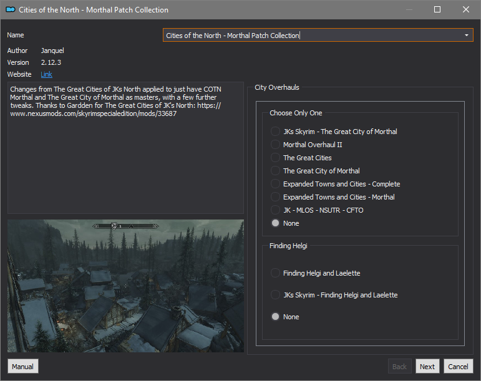The height and width of the screenshot is (381, 481).
Task: Click the author name Janquel
Action: tap(52, 51)
